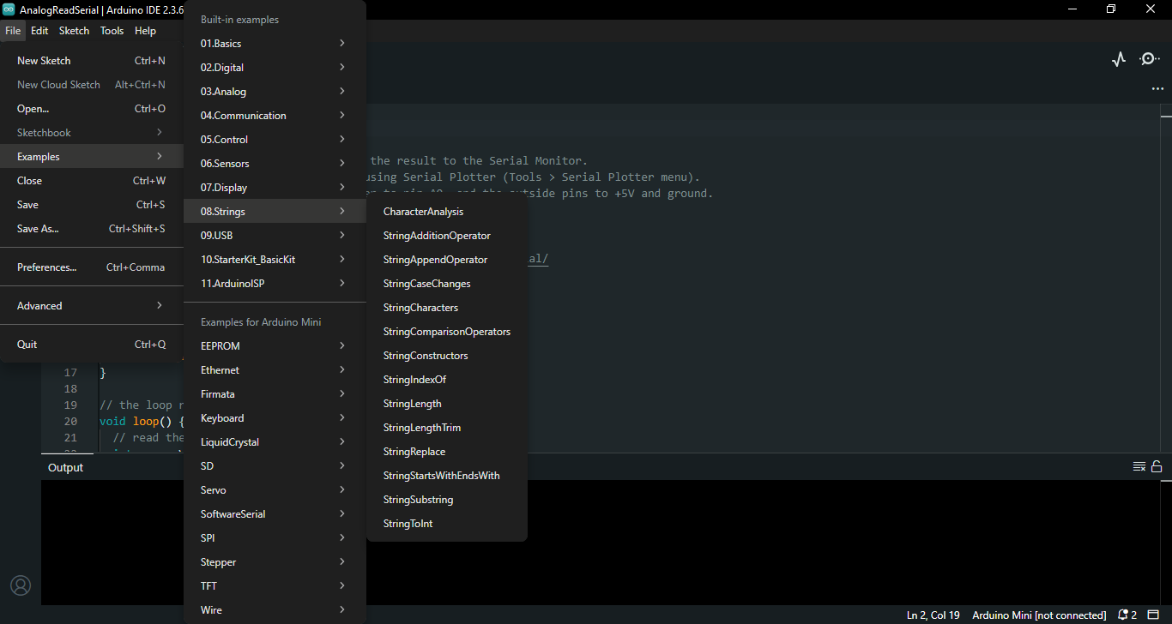Click Arduino Mini board status text
The width and height of the screenshot is (1172, 624).
click(1038, 615)
